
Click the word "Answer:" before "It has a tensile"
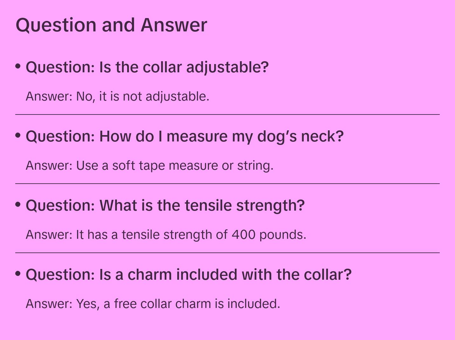click(x=49, y=235)
